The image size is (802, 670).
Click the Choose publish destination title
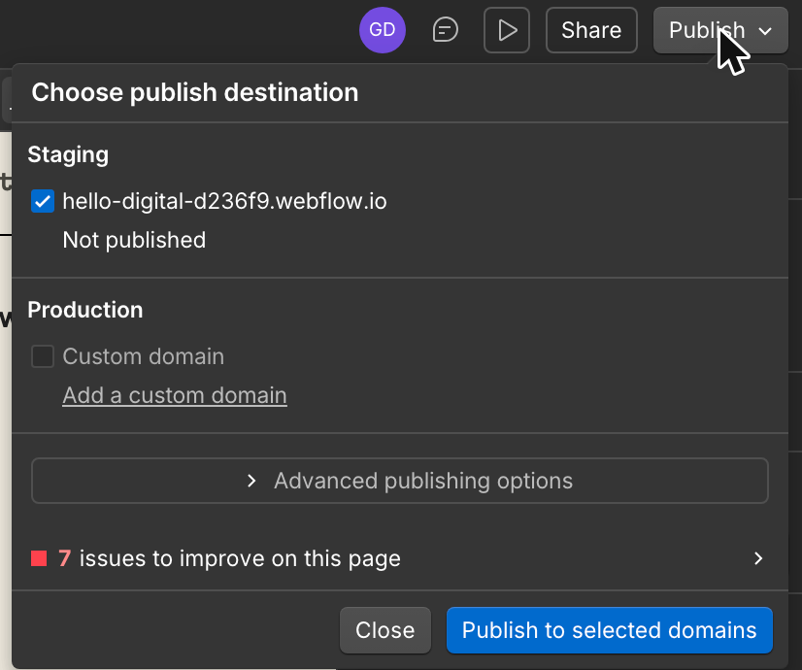click(195, 92)
